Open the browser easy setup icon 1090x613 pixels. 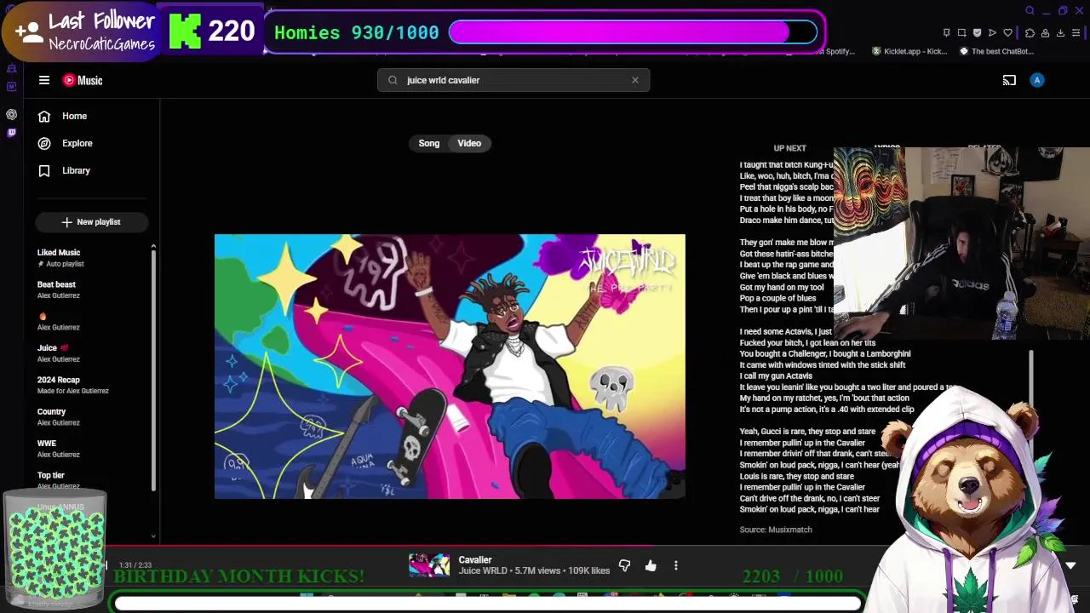coord(1076,33)
